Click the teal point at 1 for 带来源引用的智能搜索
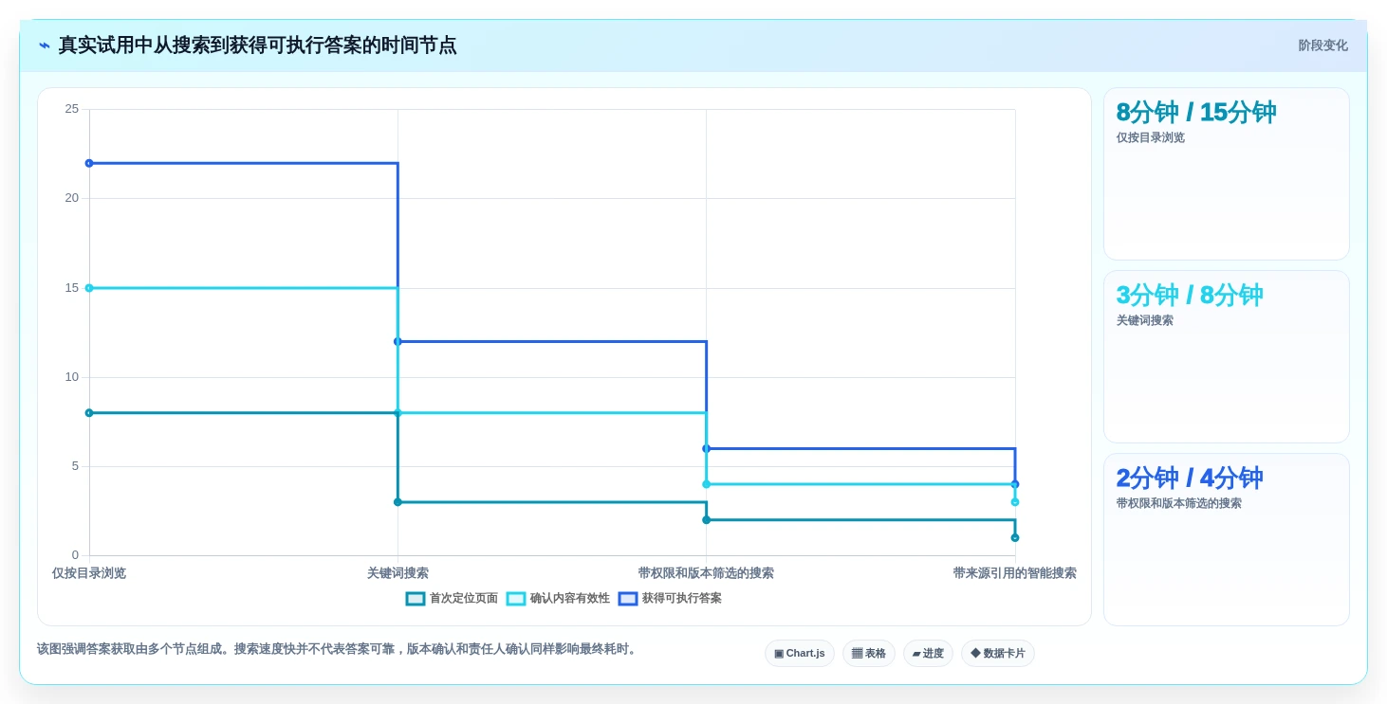 (1015, 538)
